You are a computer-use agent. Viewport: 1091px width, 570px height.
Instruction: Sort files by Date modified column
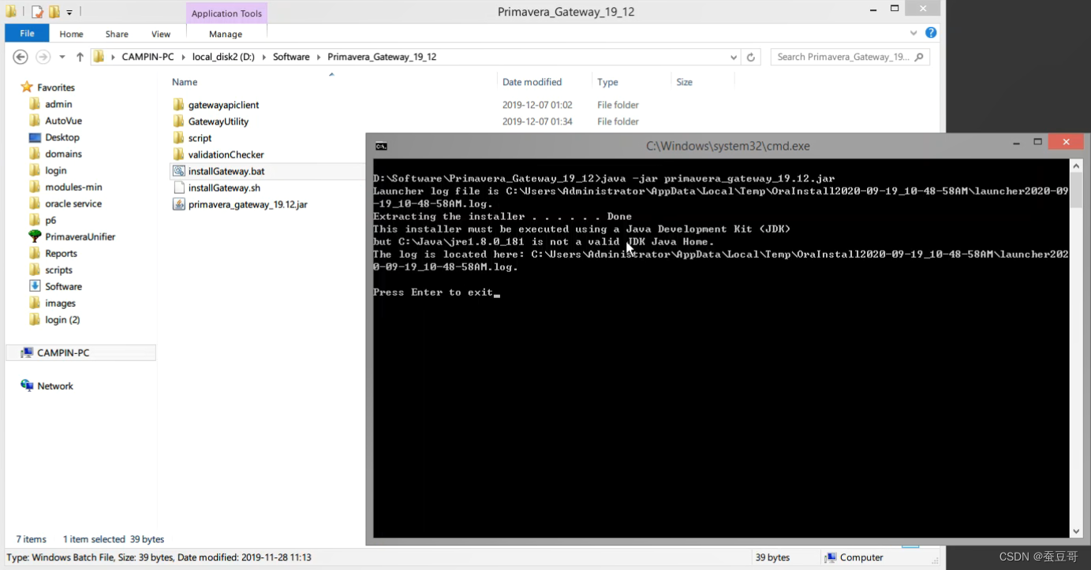pos(532,82)
